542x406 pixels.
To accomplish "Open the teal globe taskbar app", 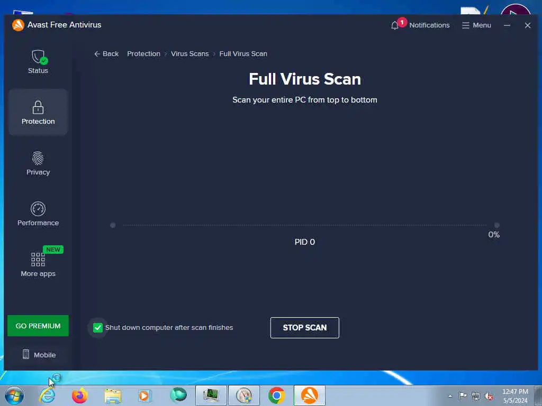I will click(178, 395).
